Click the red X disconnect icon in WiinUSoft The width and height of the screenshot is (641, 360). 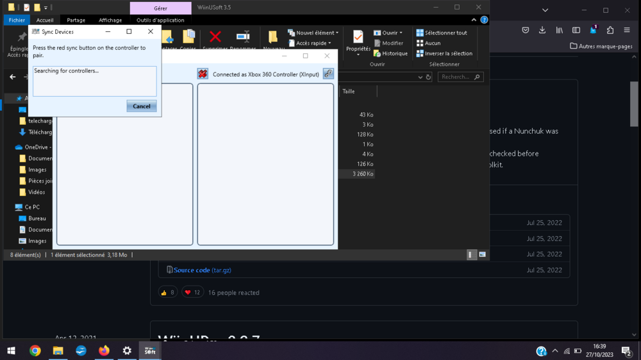click(203, 74)
